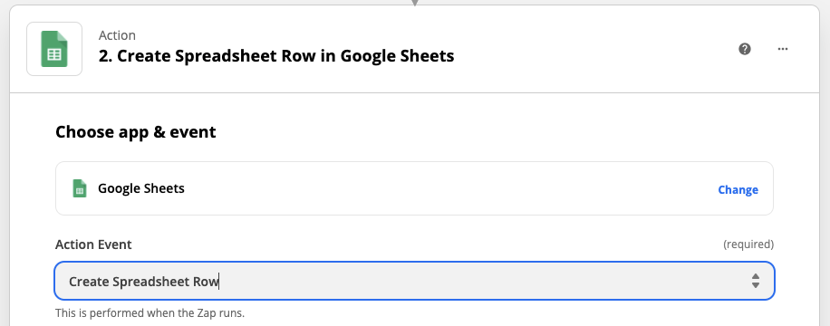This screenshot has width=830, height=326.
Task: Click the step number 2 in title
Action: point(105,56)
